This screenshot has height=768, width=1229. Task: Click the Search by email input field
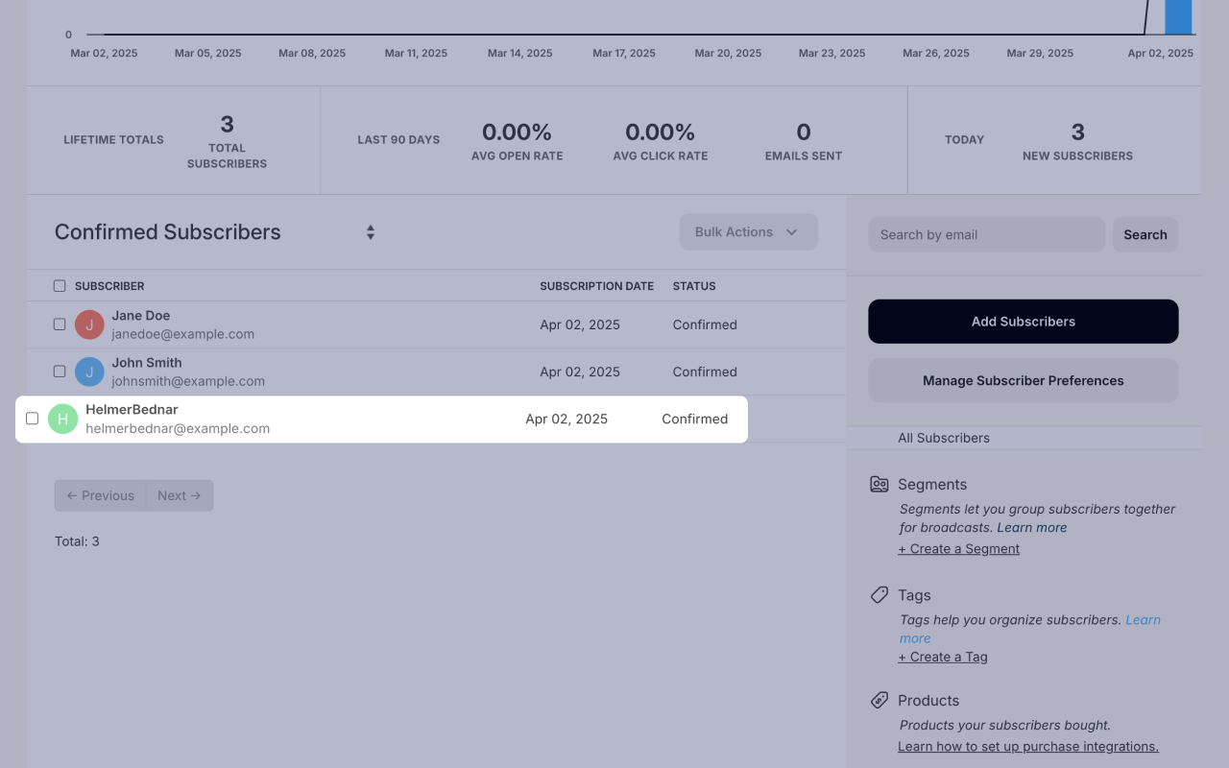985,234
